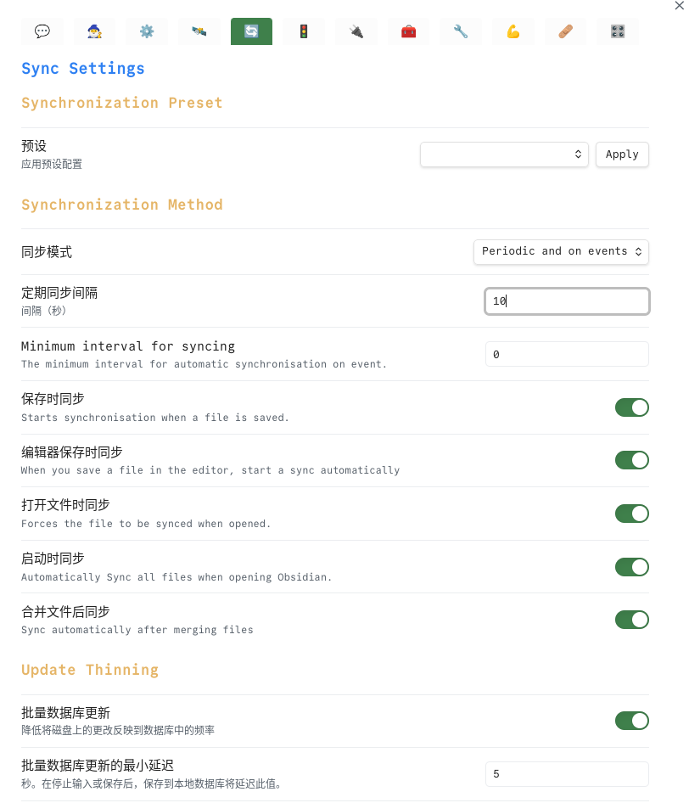The image size is (689, 803).
Task: Click the 定期同步间隔 input field
Action: [x=567, y=301]
